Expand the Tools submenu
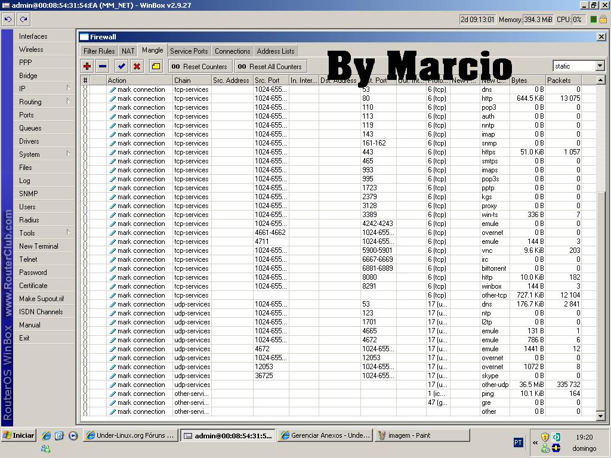The image size is (611, 458). [68, 232]
